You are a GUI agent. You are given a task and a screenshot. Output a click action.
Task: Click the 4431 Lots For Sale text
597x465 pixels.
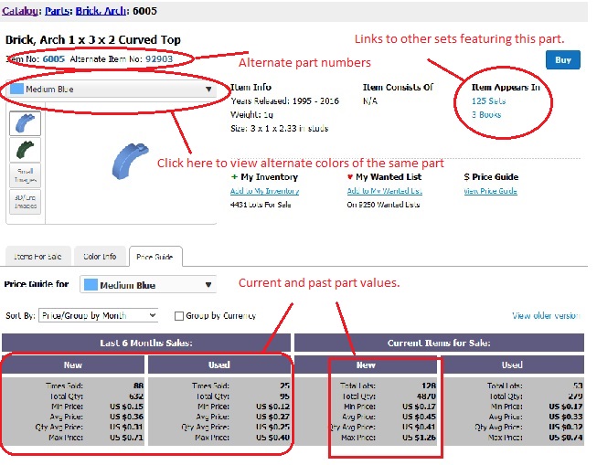(x=261, y=205)
